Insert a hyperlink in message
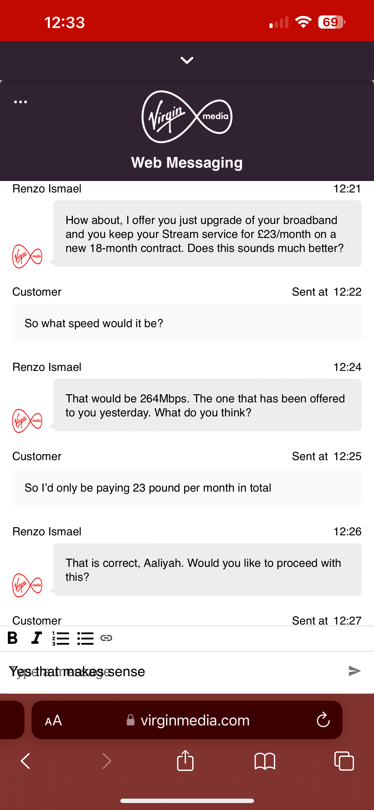374x810 pixels. point(106,638)
